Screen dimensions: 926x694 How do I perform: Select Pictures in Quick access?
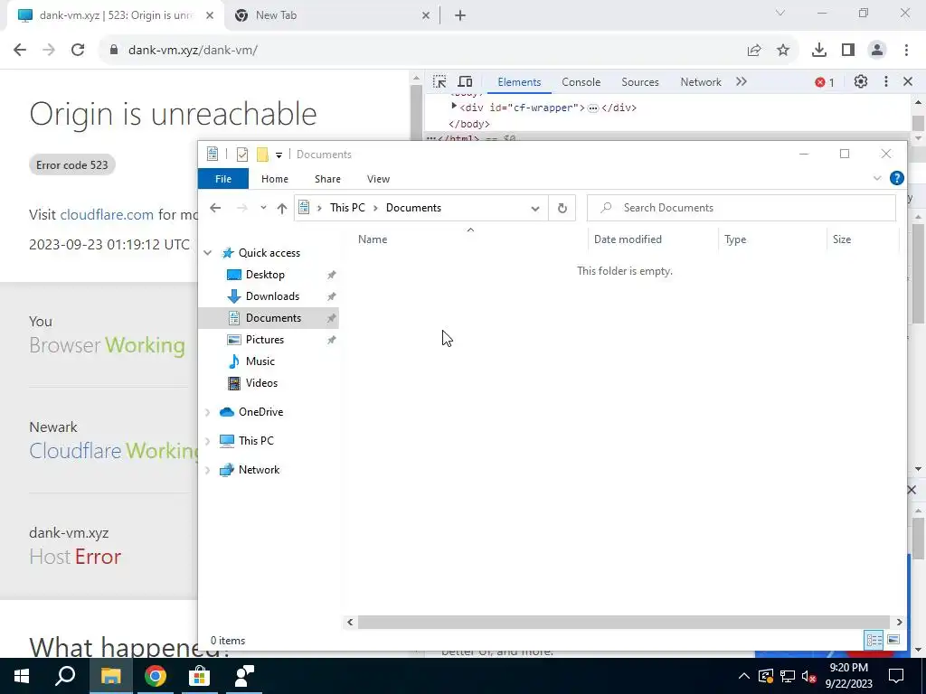click(x=265, y=340)
